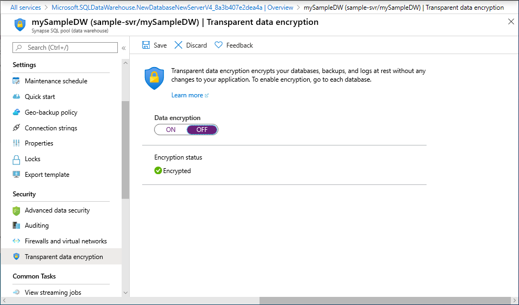Click the Save disk icon
Screen dimensions: 519x305
(145, 45)
